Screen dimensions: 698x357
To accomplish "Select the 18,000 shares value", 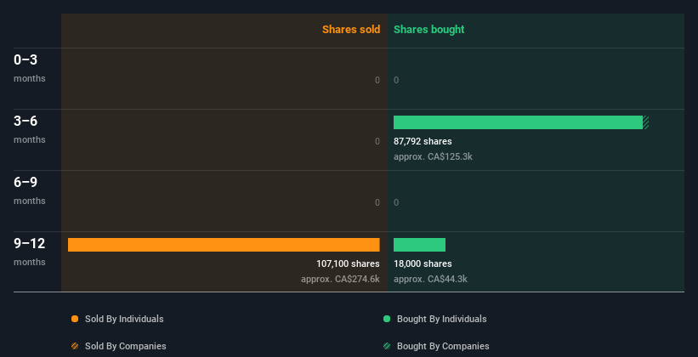I will coord(423,263).
